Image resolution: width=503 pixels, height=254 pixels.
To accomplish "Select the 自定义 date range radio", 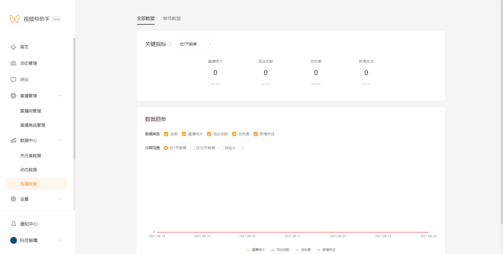I will click(221, 148).
